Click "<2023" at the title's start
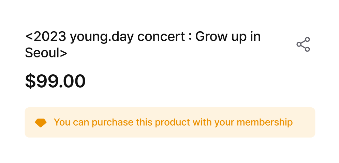The image size is (339, 163). [x=46, y=37]
